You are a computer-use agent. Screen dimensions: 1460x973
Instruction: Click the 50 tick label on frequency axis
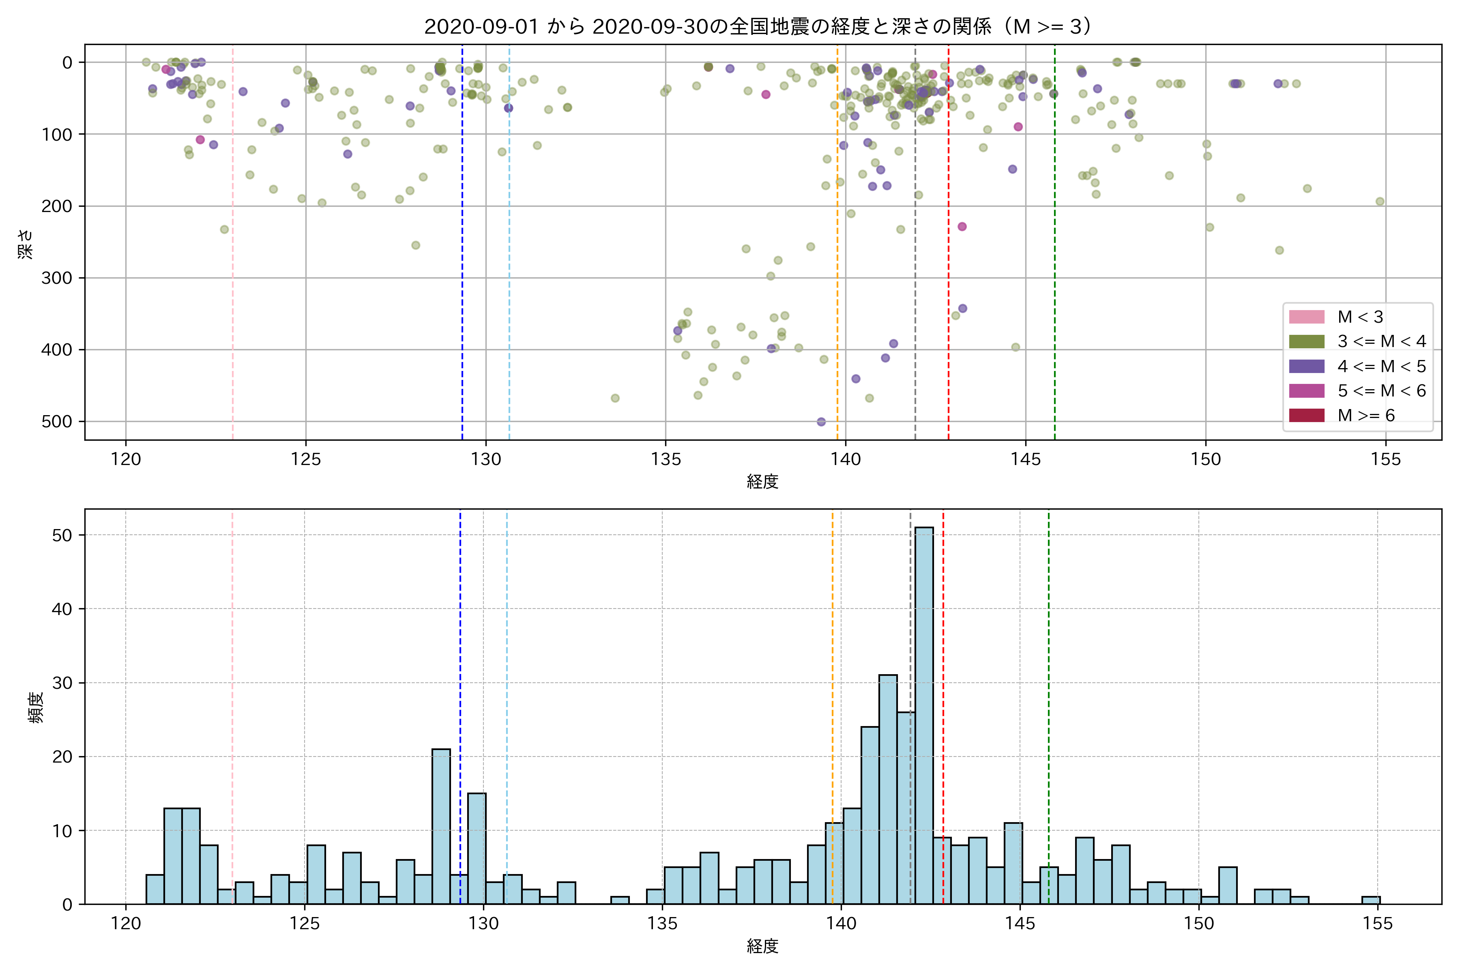click(62, 535)
